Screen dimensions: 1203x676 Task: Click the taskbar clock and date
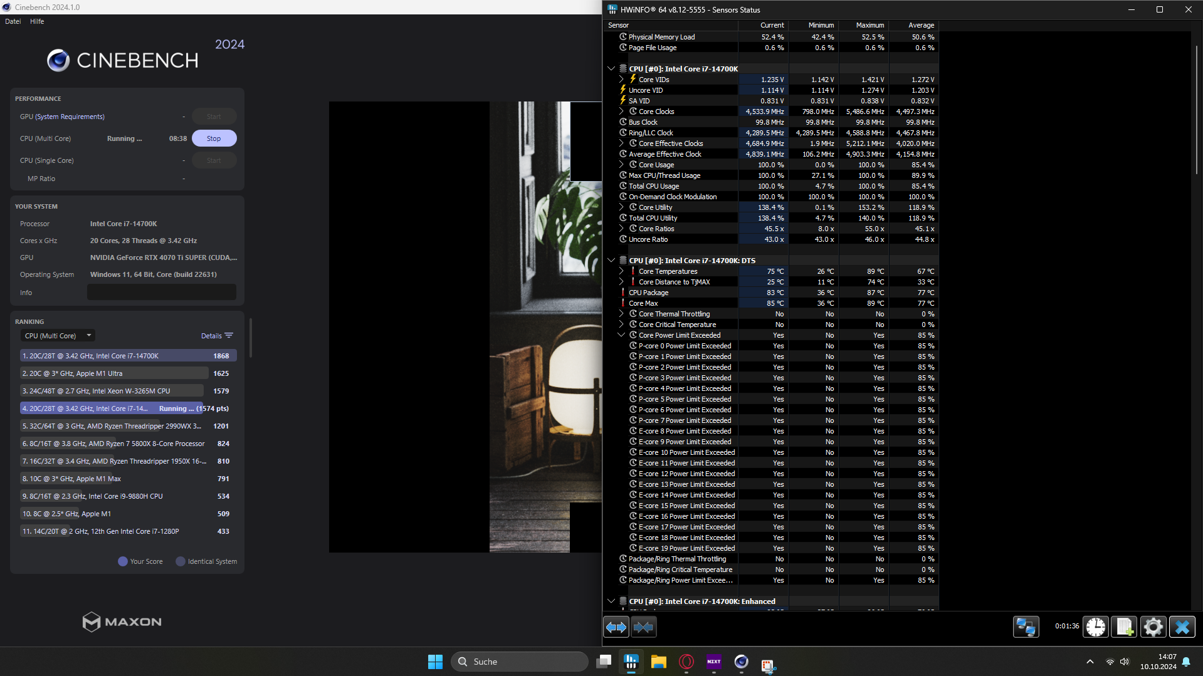(1158, 662)
